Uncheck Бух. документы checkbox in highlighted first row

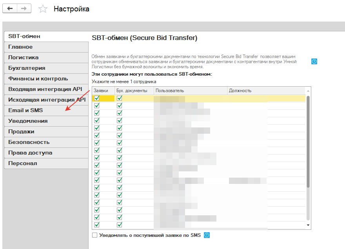click(x=120, y=98)
